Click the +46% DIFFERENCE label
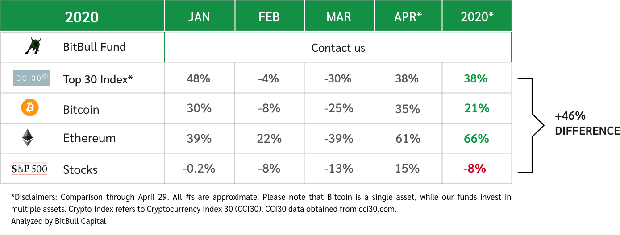Screen dimensions: 620x235 coord(587,124)
